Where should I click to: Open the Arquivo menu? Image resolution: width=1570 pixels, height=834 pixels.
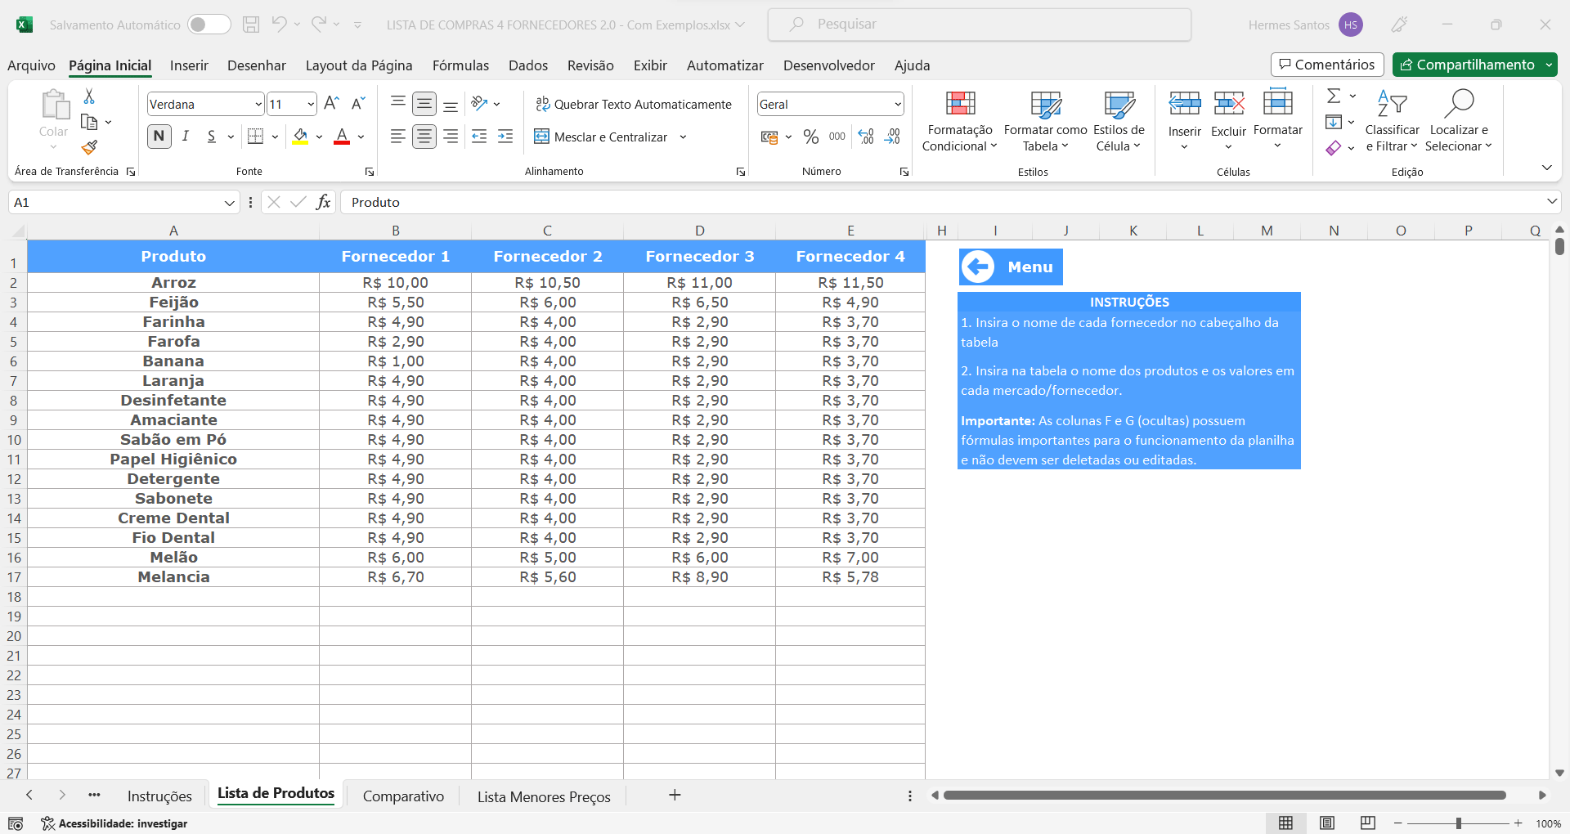tap(31, 65)
